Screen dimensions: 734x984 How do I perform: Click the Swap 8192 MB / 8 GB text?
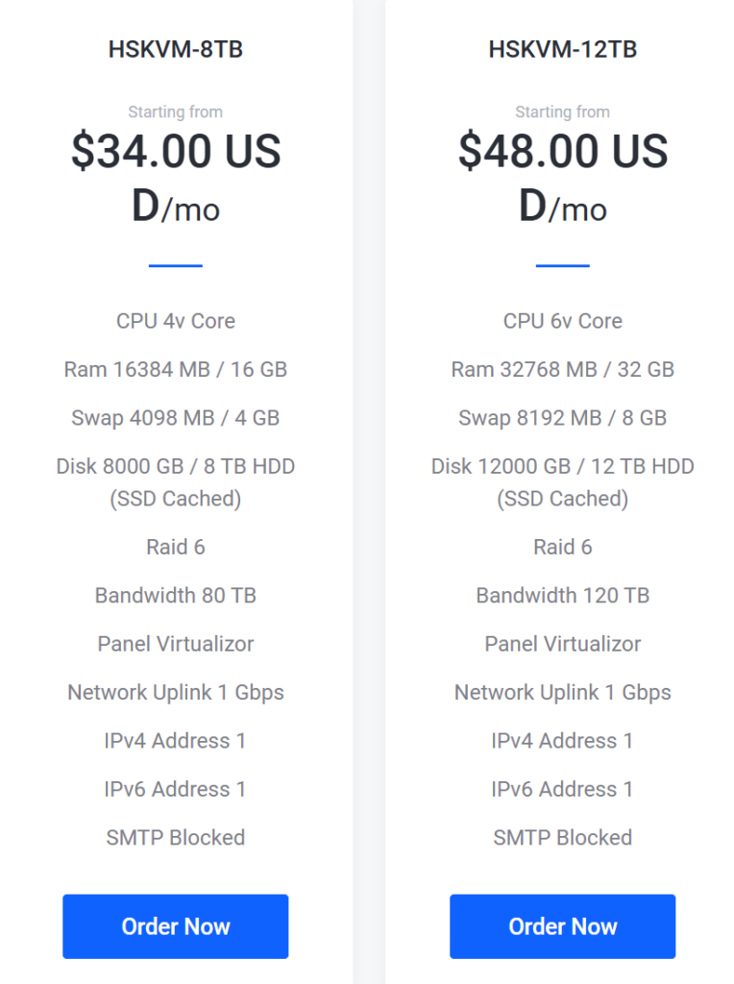pos(562,418)
